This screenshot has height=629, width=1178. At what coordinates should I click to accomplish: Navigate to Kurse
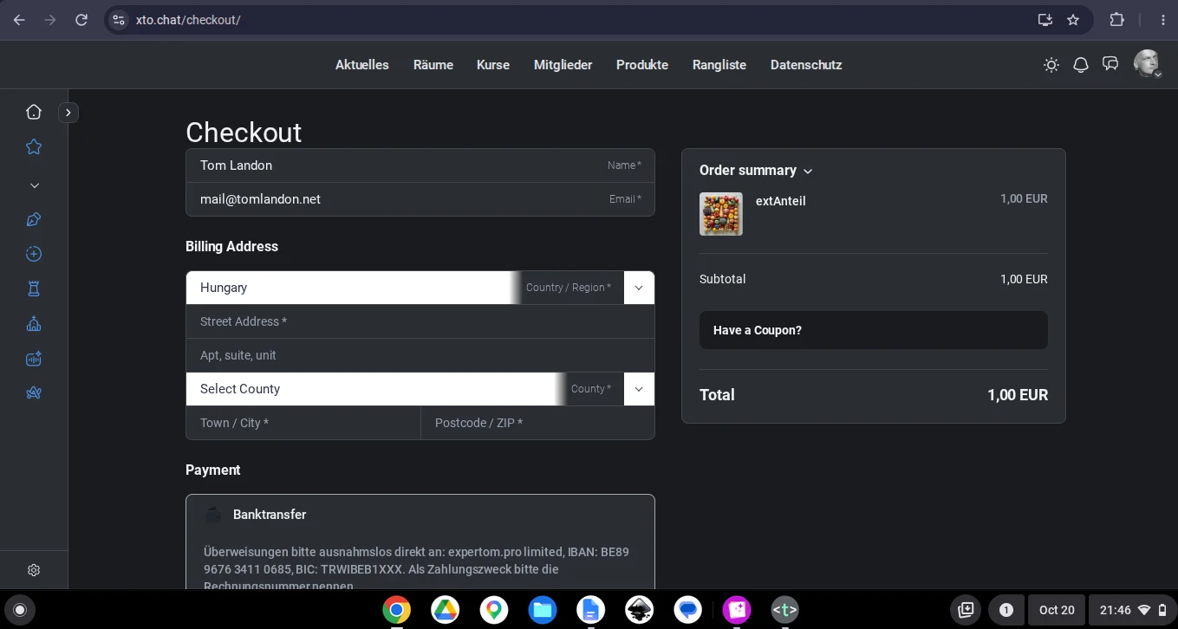[x=493, y=65]
